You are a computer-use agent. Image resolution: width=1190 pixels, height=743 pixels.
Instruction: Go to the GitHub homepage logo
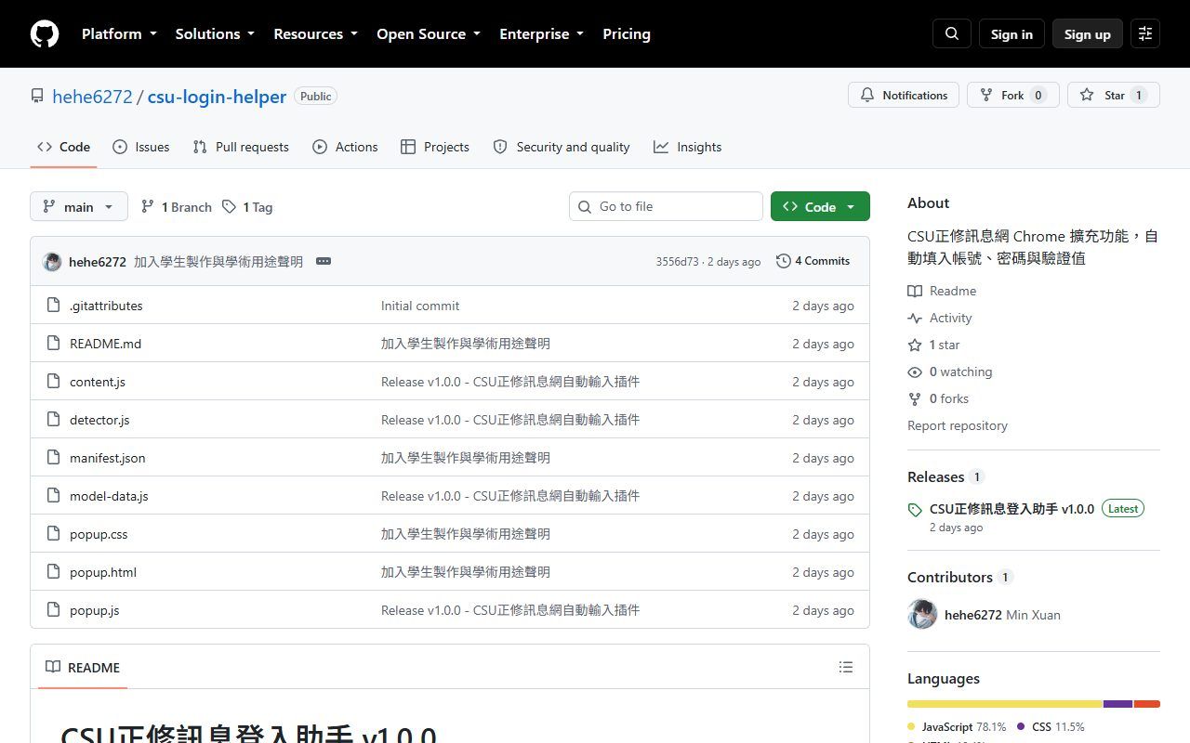click(45, 33)
